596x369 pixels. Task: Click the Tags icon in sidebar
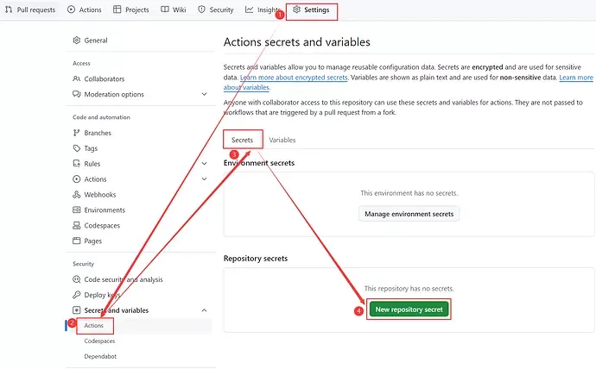(x=77, y=148)
